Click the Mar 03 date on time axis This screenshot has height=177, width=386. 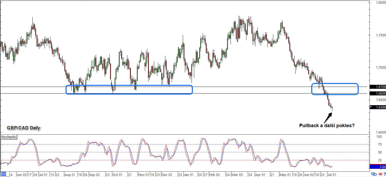(237, 175)
